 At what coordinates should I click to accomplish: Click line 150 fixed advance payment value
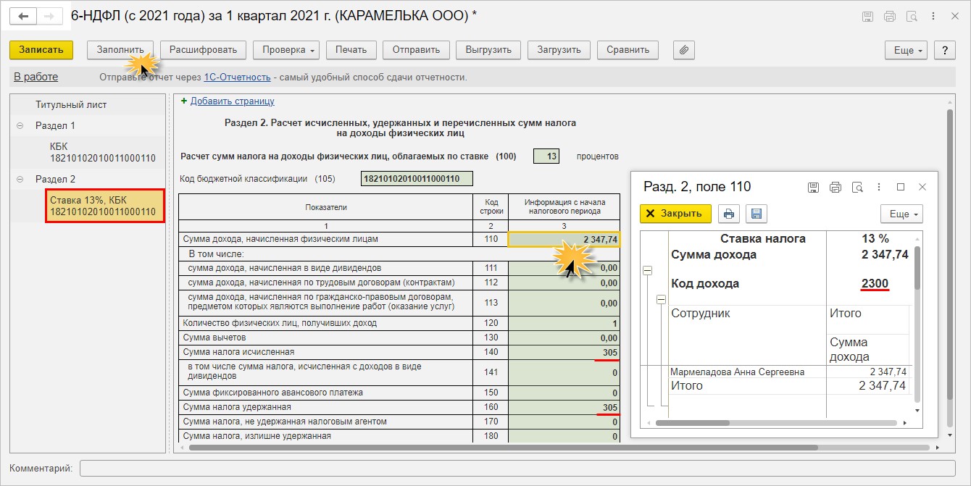(564, 393)
